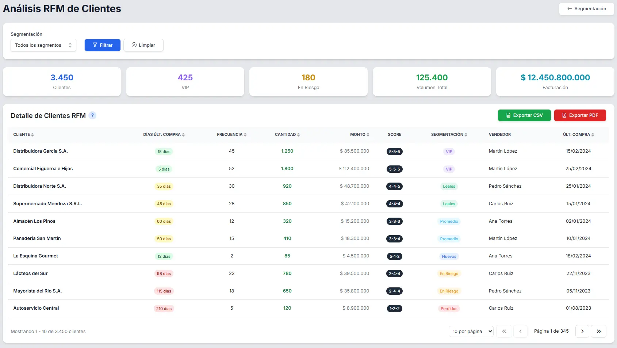Sort table by Cliente column
Viewport: 617px width, 348px height.
pos(23,135)
